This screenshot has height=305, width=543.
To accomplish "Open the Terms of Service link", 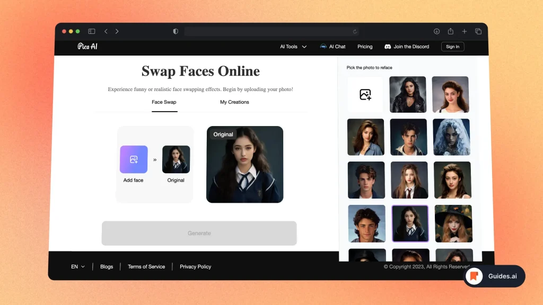I will [146, 267].
